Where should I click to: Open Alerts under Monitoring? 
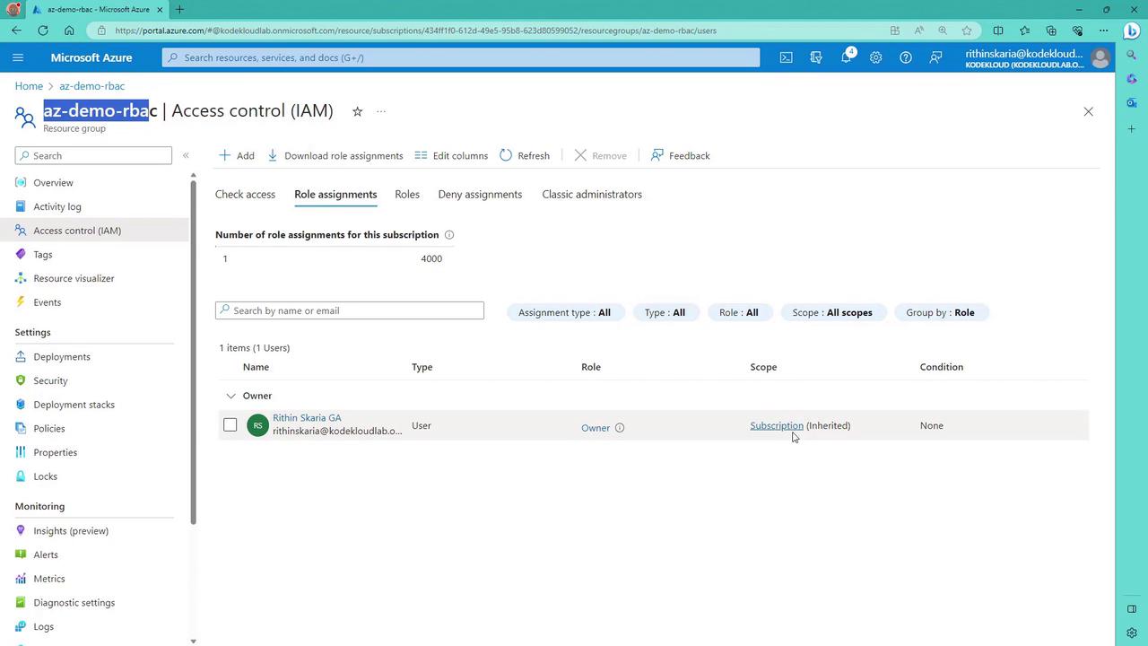tap(46, 554)
